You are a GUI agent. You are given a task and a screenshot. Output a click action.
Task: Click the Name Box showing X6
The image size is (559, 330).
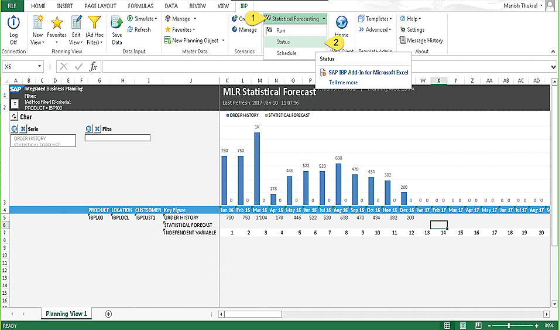20,66
